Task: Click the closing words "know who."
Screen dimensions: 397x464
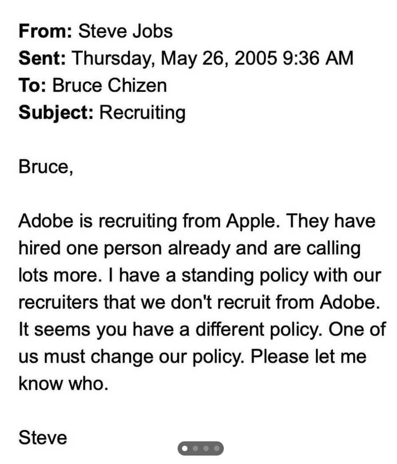Action: (x=63, y=384)
